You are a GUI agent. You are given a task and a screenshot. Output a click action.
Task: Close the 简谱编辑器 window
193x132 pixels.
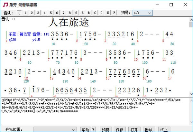click(x=186, y=5)
